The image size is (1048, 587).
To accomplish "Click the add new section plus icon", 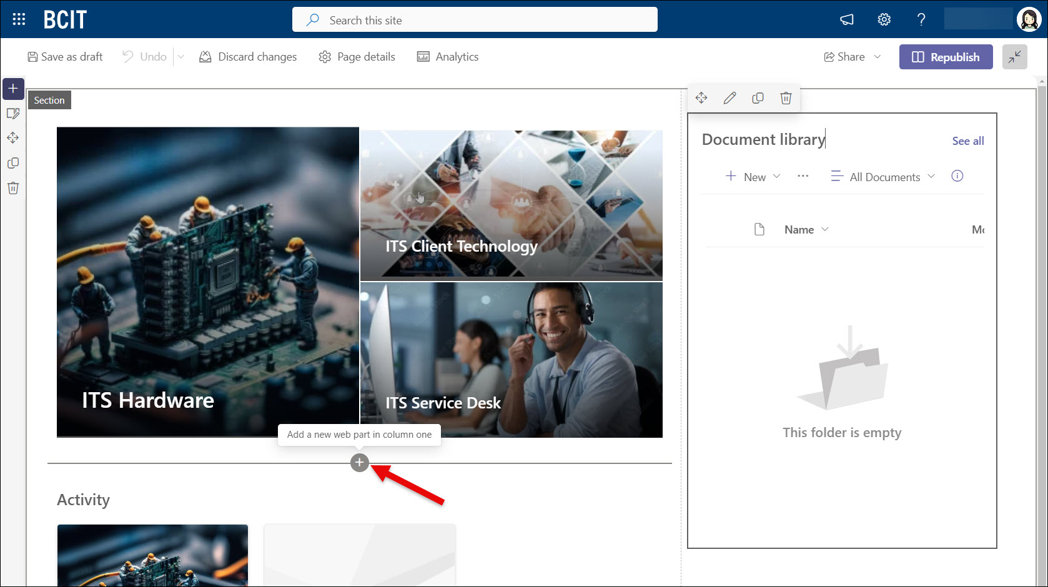I will click(x=13, y=89).
